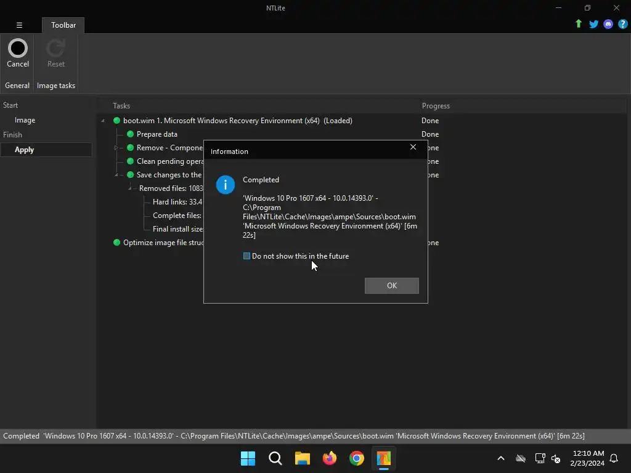Select the Final install size row
The height and width of the screenshot is (473, 631).
(177, 229)
